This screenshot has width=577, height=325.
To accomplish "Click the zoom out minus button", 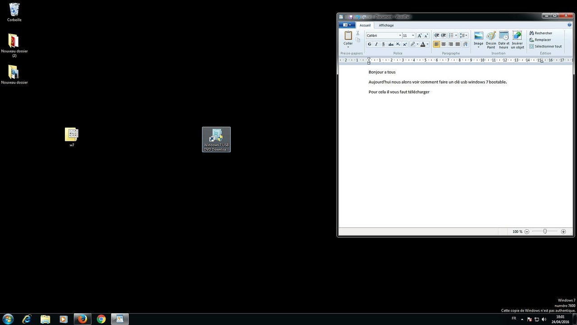I will click(527, 232).
